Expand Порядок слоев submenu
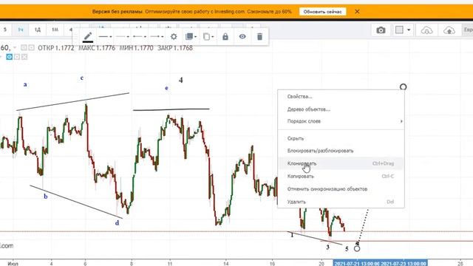Image resolution: width=473 pixels, height=266 pixels. [341, 121]
